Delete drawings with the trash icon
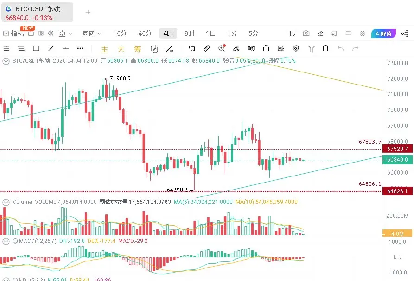 (x=325, y=48)
